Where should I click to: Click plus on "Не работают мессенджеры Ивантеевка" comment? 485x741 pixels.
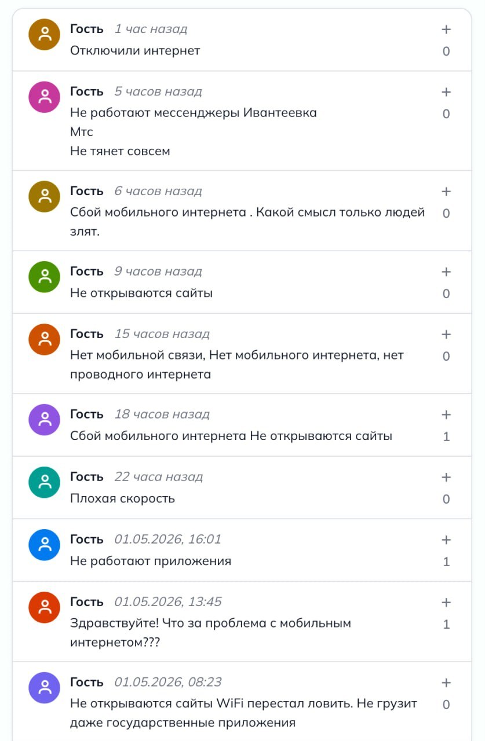[x=446, y=92]
